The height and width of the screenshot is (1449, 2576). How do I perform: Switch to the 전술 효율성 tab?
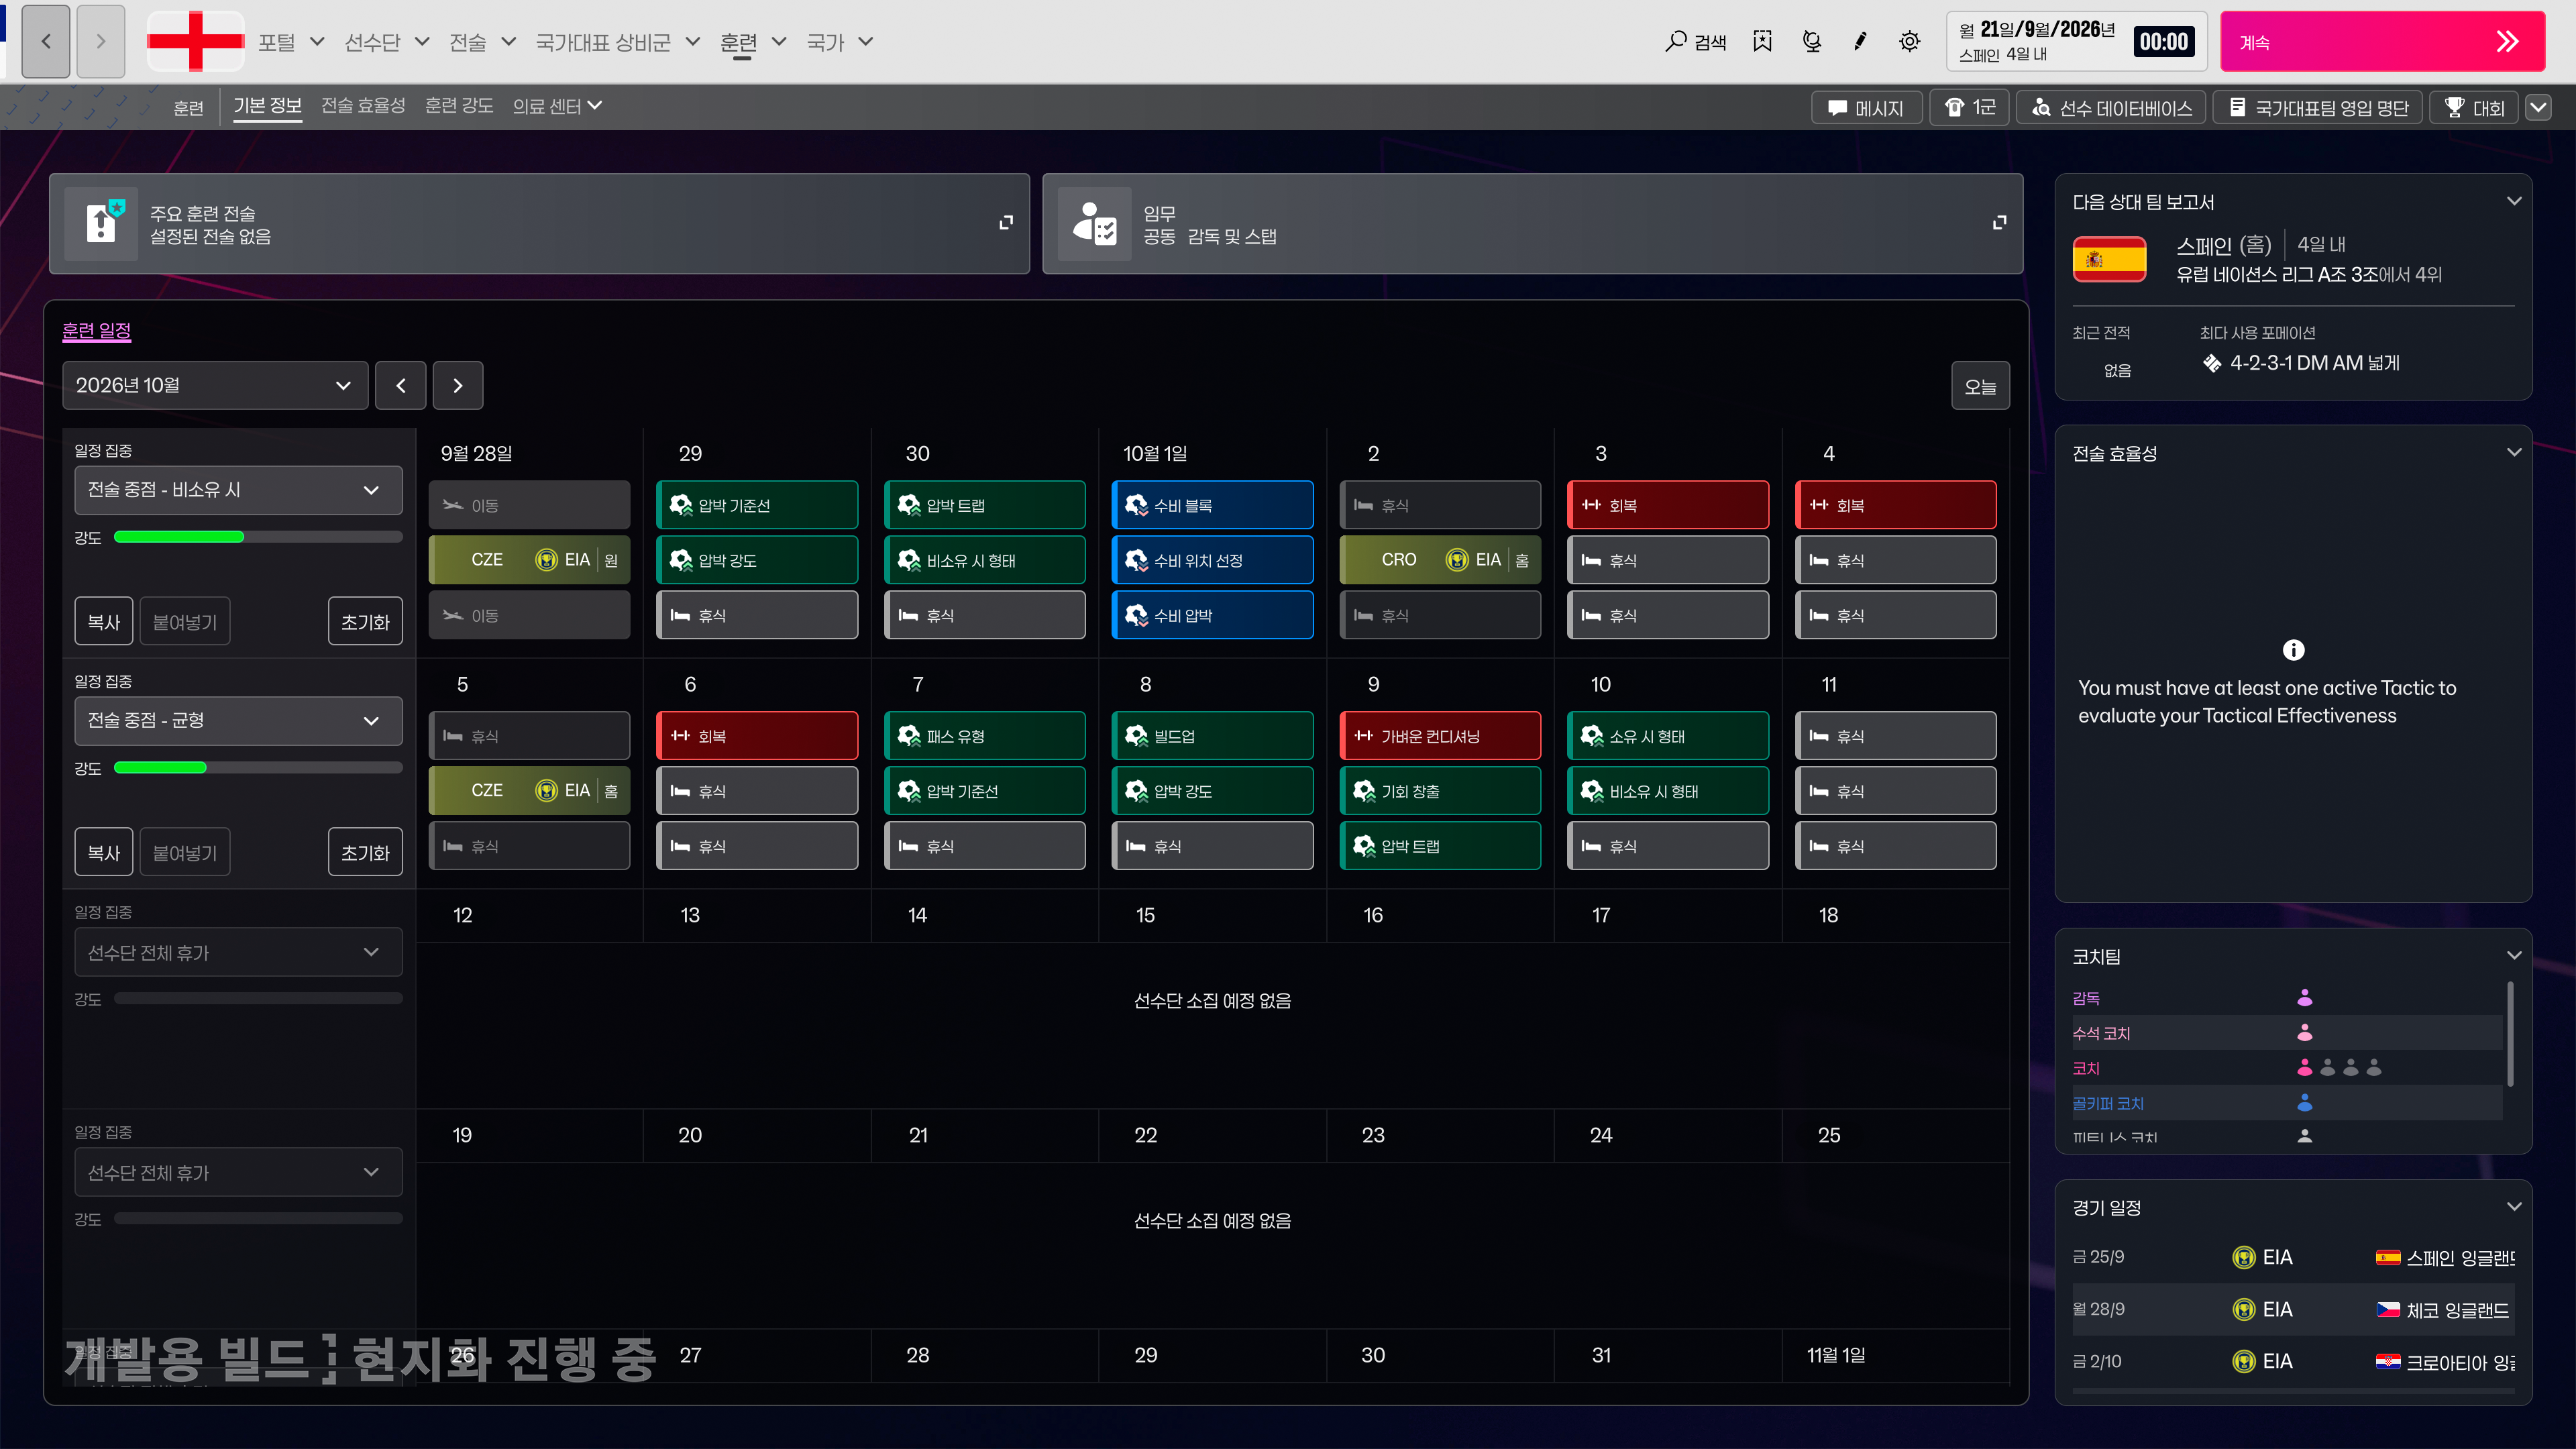pyautogui.click(x=363, y=106)
